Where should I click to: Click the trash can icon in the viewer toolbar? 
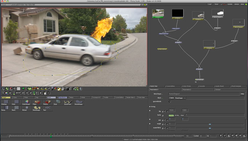point(81,89)
